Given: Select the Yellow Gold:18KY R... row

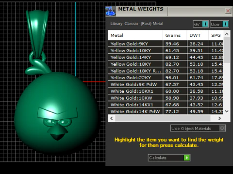Looking at the screenshot, I should coord(166,71).
